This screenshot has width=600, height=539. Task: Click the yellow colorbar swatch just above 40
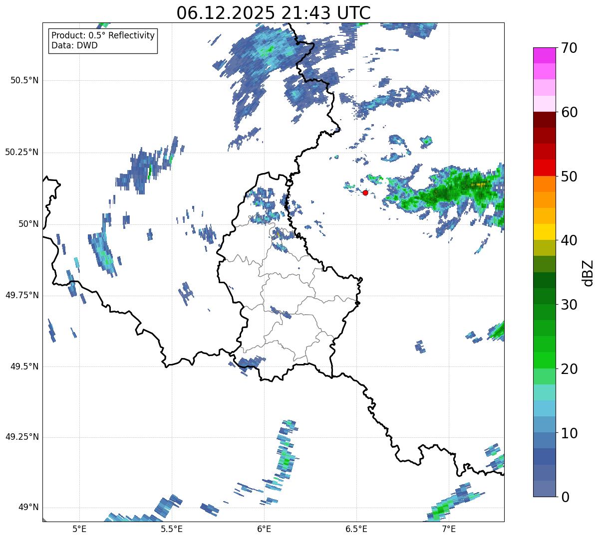pyautogui.click(x=544, y=232)
